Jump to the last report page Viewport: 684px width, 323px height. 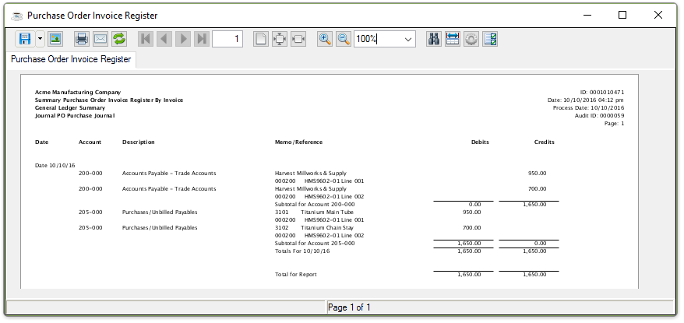[202, 39]
